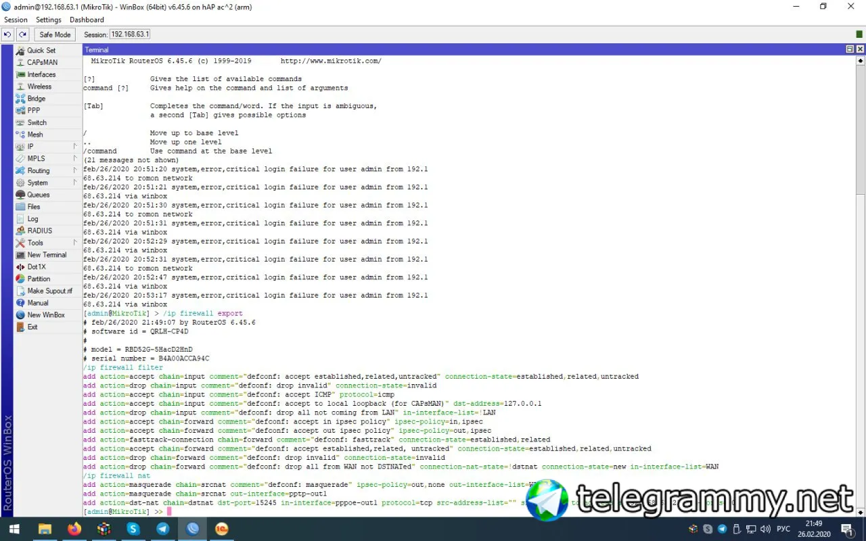The width and height of the screenshot is (866, 541).
Task: Open the Dashboard menu
Action: point(87,20)
